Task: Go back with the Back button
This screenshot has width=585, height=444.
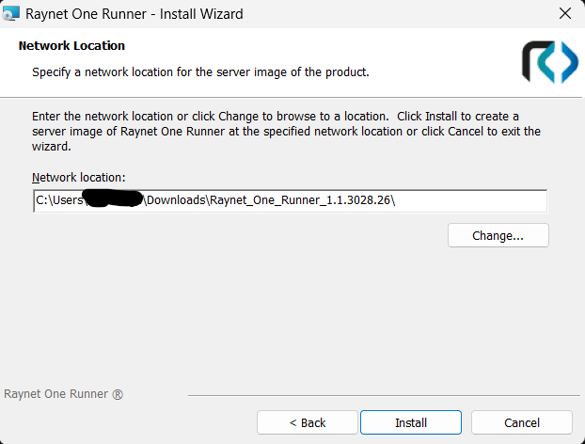Action: tap(307, 422)
